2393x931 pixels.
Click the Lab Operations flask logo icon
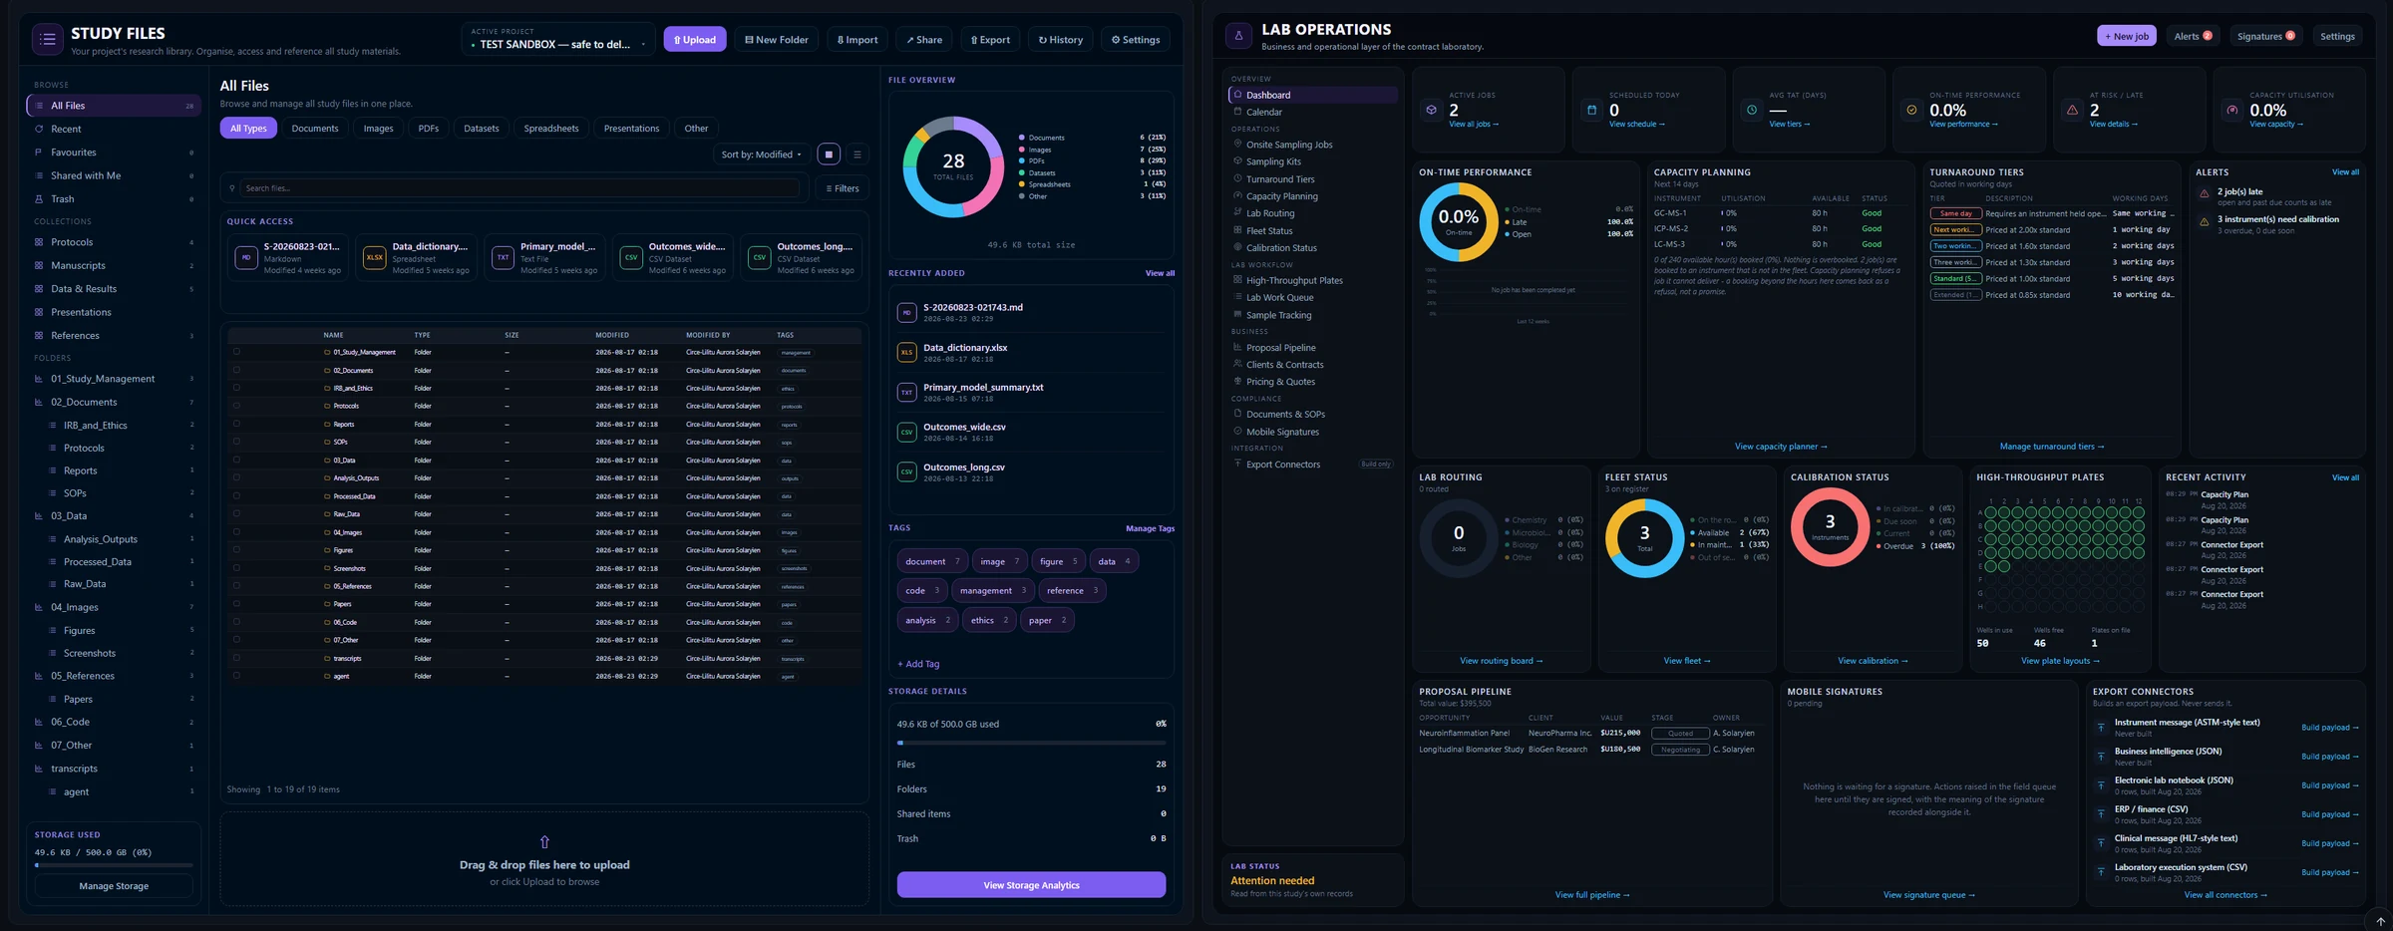tap(1238, 36)
